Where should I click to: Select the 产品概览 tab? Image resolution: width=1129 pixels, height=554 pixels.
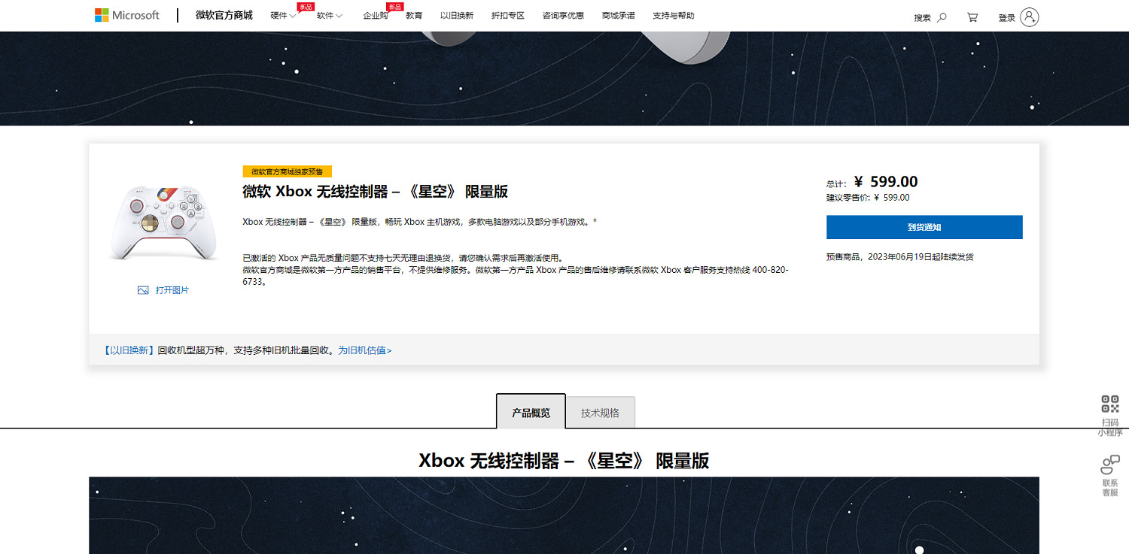pos(531,412)
